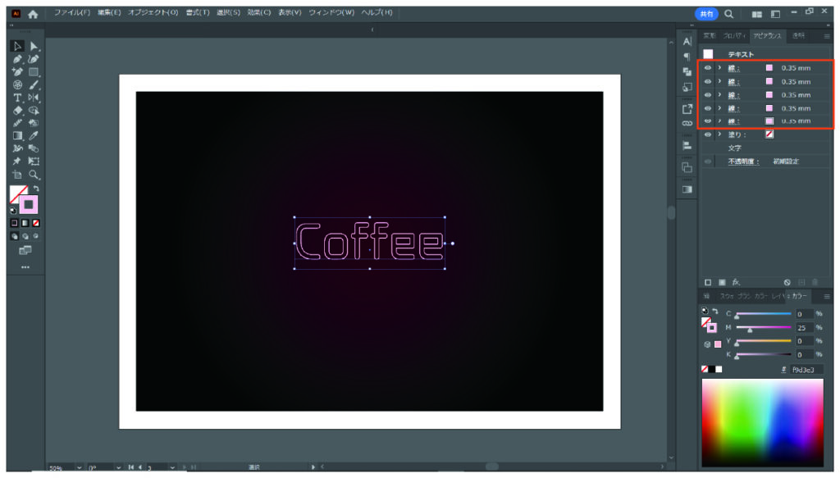Switch to the プロパティ tab
Image resolution: width=840 pixels, height=478 pixels.
(733, 36)
